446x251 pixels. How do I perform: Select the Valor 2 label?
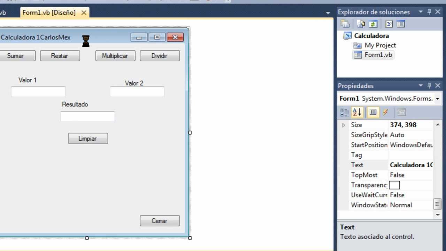coord(134,83)
